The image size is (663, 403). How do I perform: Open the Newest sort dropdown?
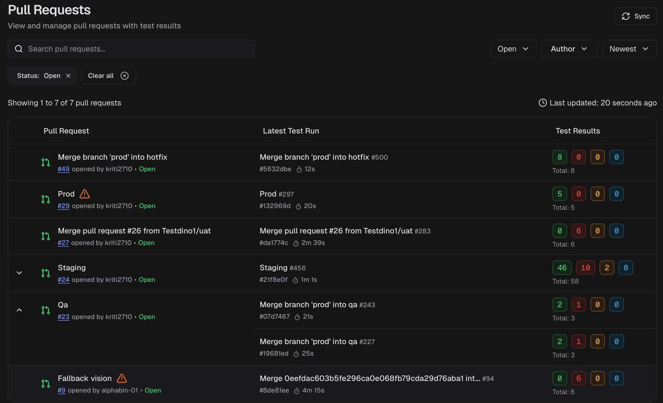(x=629, y=49)
